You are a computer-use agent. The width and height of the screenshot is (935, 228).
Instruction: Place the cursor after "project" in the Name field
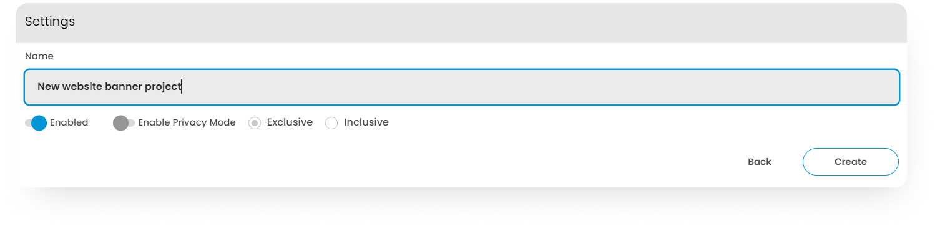(x=181, y=87)
